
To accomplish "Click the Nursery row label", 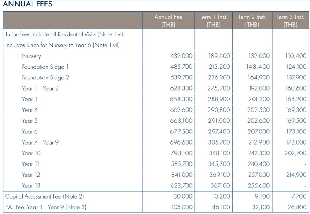I will [x=31, y=56].
